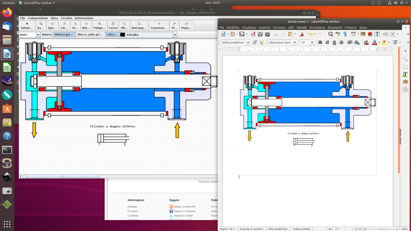Viewport: 411px width, 231px height.
Task: Open the Inserisci menu in Writer
Action: tap(265, 27)
